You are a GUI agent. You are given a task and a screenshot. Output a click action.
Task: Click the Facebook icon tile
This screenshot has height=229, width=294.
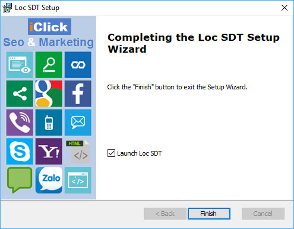(x=78, y=93)
